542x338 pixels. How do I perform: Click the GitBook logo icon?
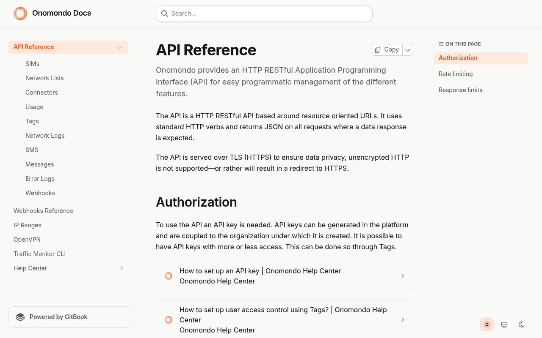pyautogui.click(x=20, y=317)
